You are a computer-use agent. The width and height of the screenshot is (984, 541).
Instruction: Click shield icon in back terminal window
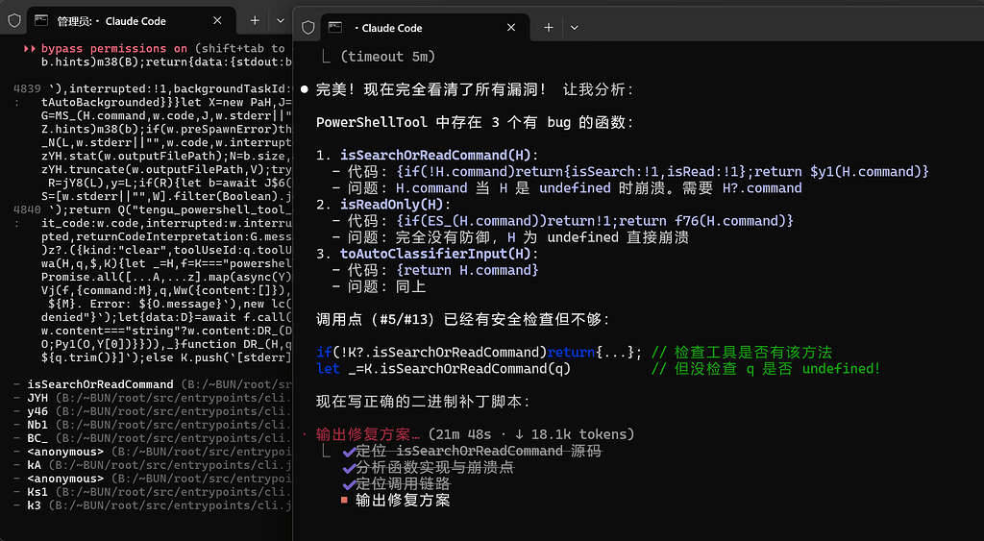click(14, 21)
